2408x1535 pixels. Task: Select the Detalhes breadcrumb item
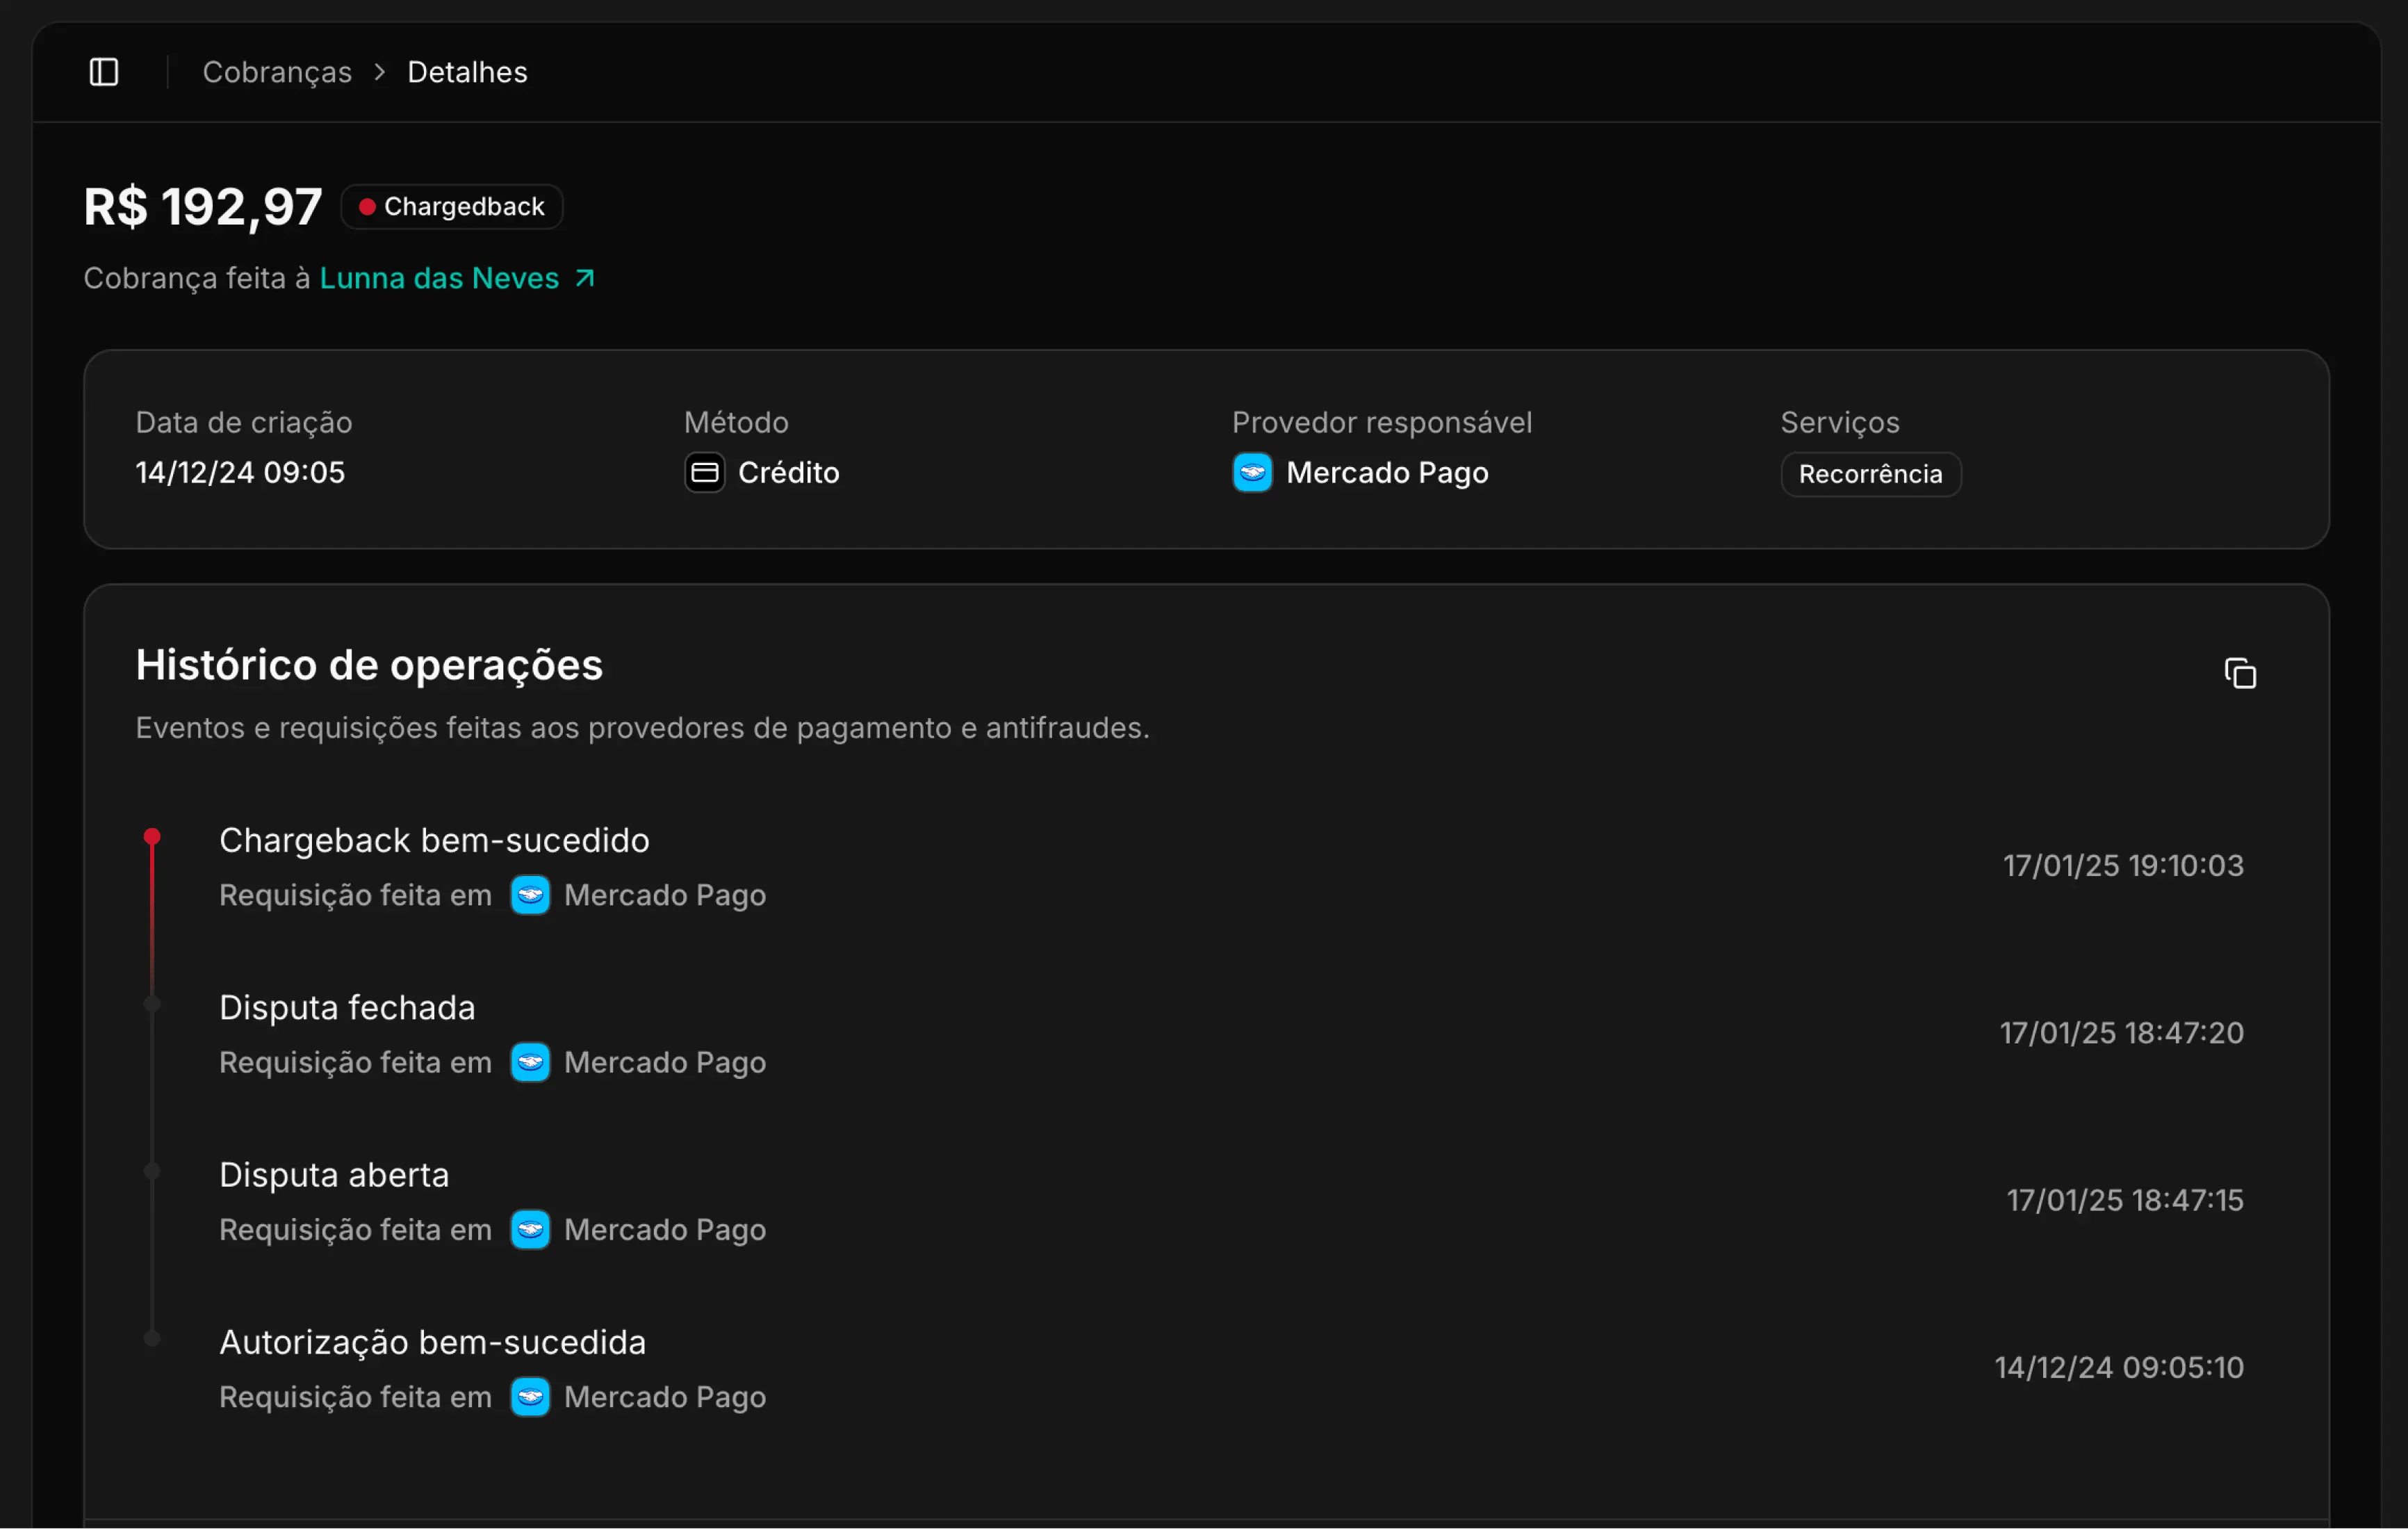click(467, 72)
